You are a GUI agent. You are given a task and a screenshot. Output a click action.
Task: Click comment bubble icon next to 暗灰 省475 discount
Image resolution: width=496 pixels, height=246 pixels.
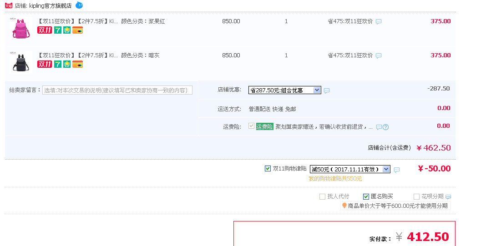coord(378,55)
